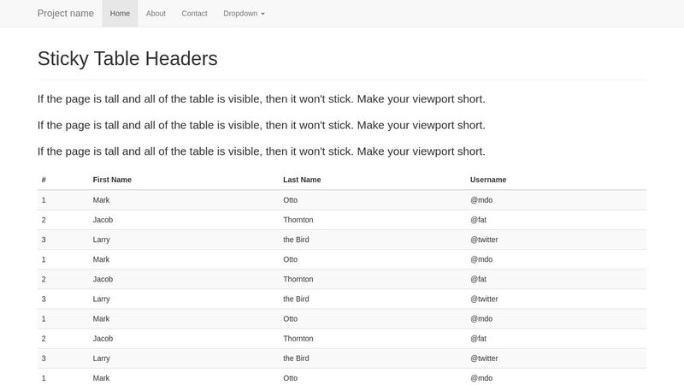
Task: Select Jacob in the second table row
Action: (103, 220)
